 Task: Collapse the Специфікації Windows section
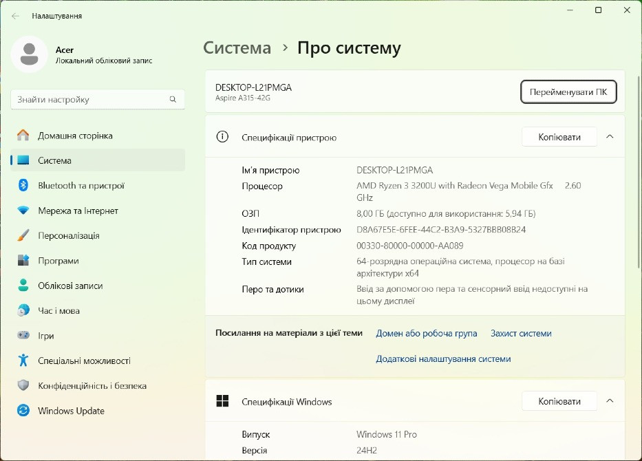[x=610, y=400]
